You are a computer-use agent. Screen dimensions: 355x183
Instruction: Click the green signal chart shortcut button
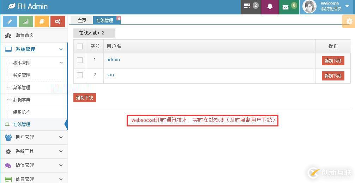tap(26, 21)
